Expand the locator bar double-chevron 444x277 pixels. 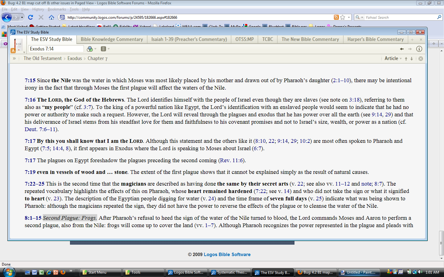[x=14, y=58]
